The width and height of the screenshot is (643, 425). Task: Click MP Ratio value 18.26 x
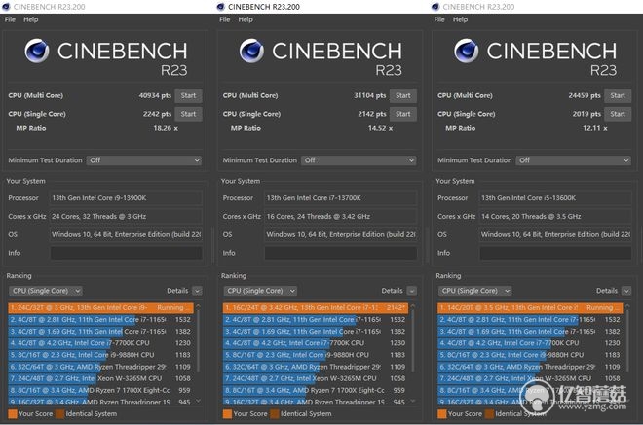coord(166,128)
